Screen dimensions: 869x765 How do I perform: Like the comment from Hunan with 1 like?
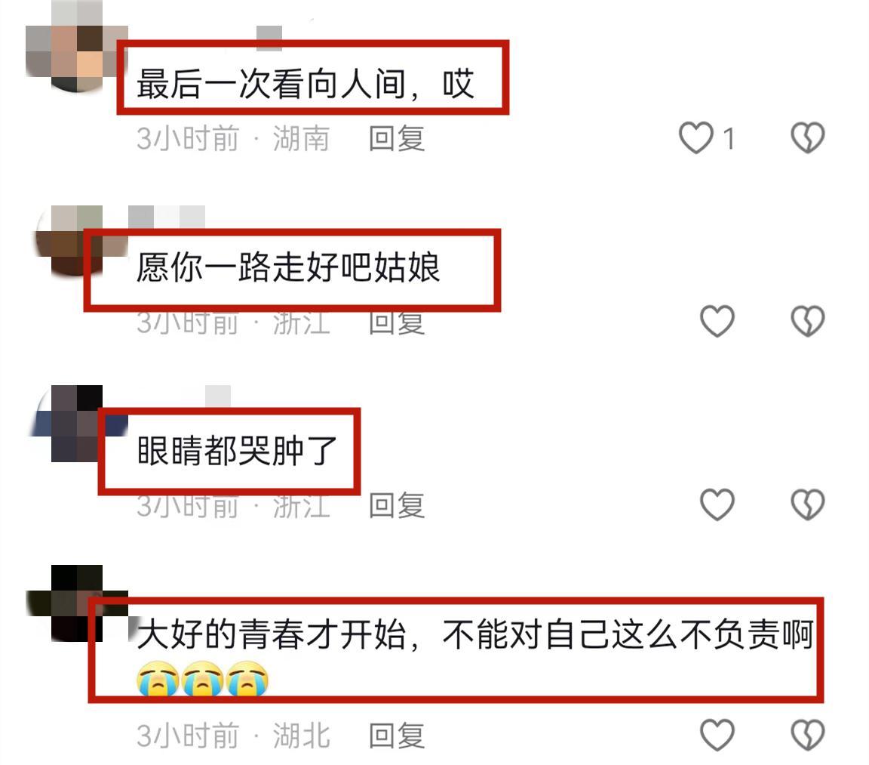pos(696,137)
